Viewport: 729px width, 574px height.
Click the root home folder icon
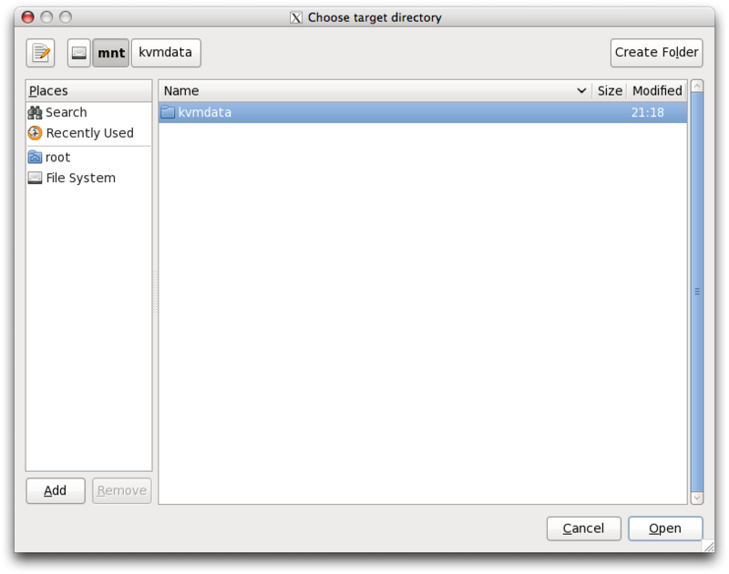pos(35,157)
